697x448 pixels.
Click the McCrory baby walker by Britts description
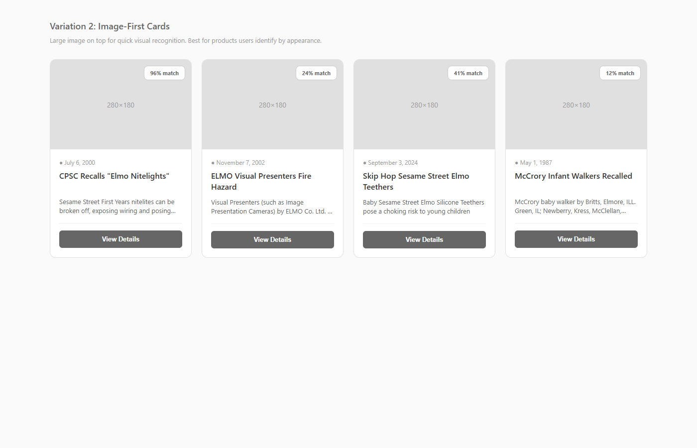pyautogui.click(x=575, y=207)
